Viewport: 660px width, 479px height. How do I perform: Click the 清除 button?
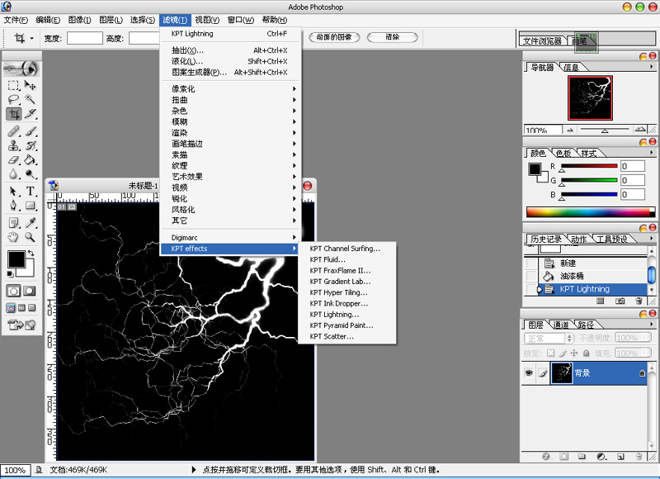[393, 37]
